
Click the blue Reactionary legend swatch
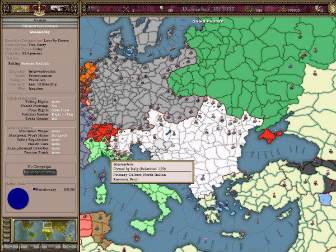point(34,189)
